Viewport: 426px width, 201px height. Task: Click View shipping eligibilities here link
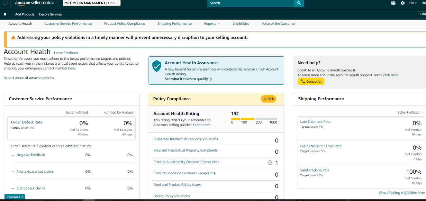coord(402,193)
